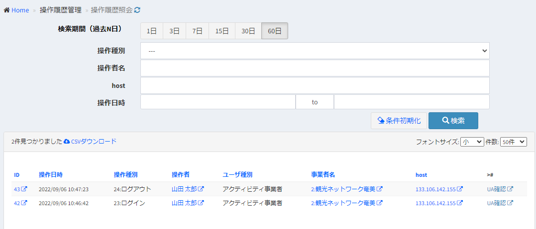Click UA確認 link in row 42
The width and height of the screenshot is (536, 229).
[x=496, y=203]
